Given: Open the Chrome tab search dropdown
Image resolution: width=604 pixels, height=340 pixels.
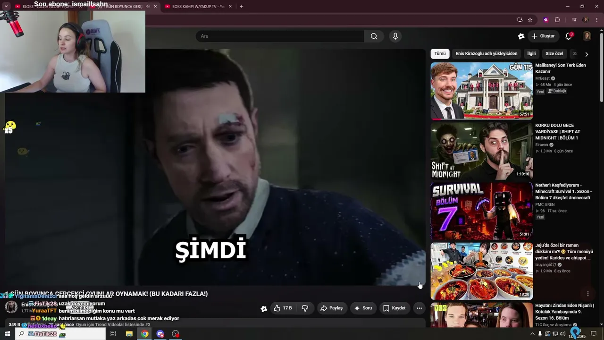Looking at the screenshot, I should point(6,6).
